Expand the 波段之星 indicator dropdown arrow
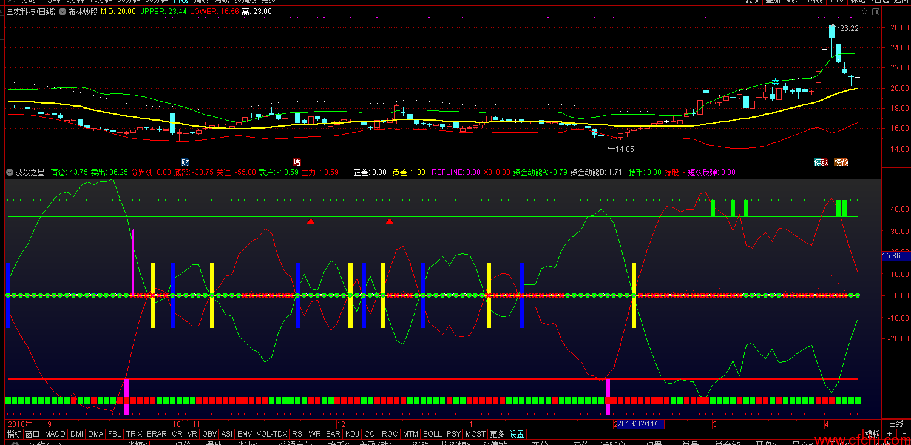This screenshot has width=911, height=445. point(9,172)
